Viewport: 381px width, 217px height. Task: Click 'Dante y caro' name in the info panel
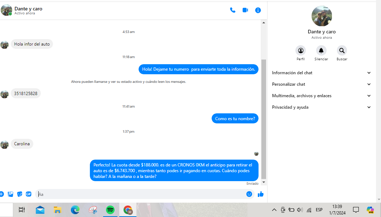[322, 32]
